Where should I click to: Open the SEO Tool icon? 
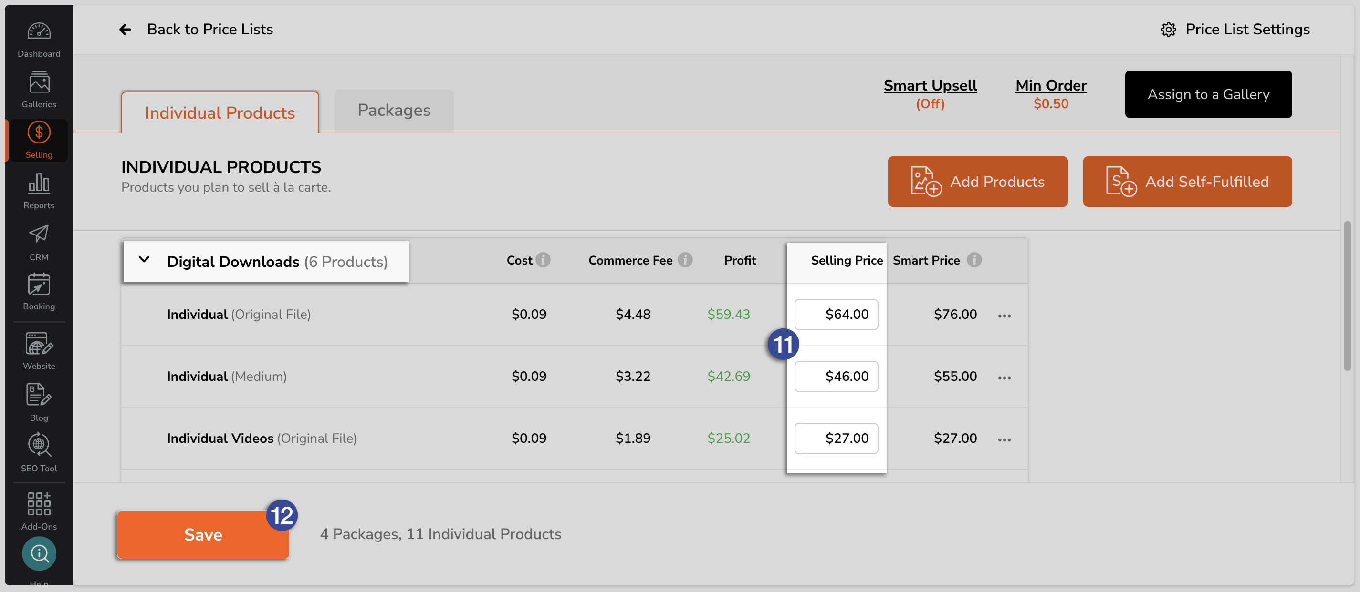click(39, 445)
